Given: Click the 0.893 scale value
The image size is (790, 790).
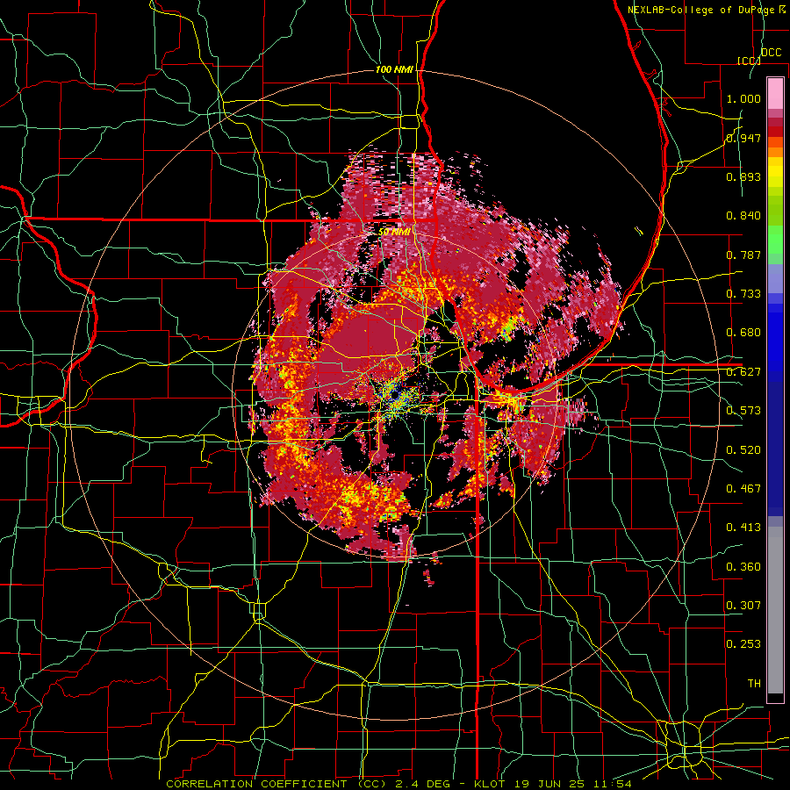Looking at the screenshot, I should [743, 176].
